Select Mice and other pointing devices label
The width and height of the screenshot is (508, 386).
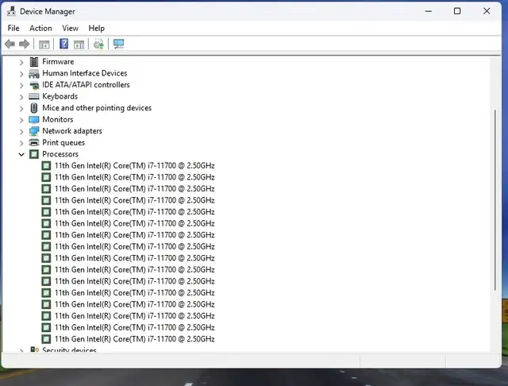[x=97, y=108]
